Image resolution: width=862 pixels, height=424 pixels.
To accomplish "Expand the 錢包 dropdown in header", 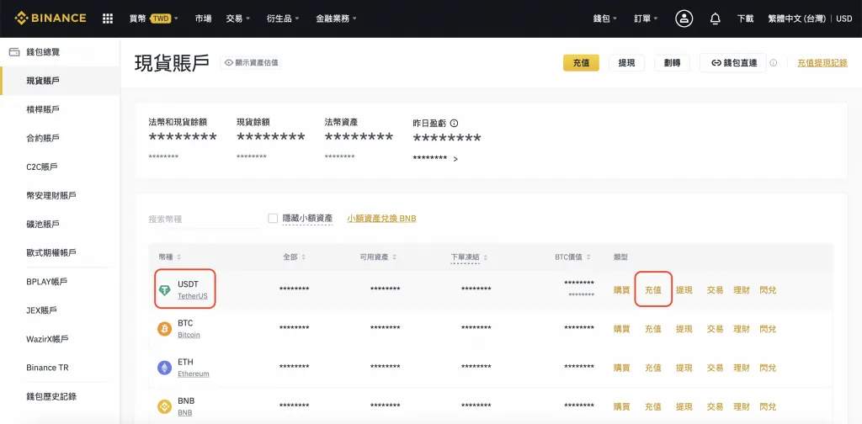I will pos(604,18).
